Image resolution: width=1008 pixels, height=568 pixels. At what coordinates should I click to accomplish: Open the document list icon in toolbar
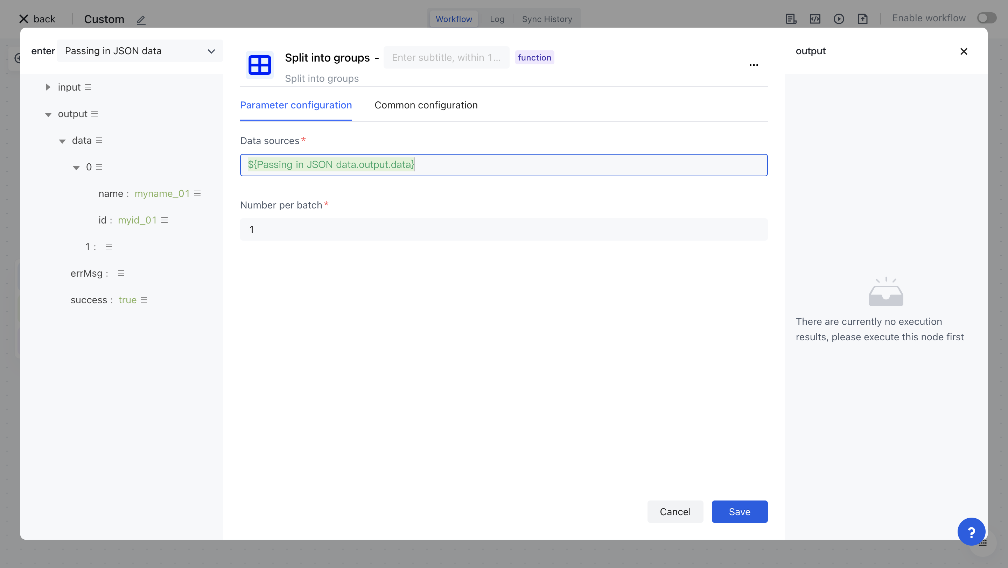791,19
